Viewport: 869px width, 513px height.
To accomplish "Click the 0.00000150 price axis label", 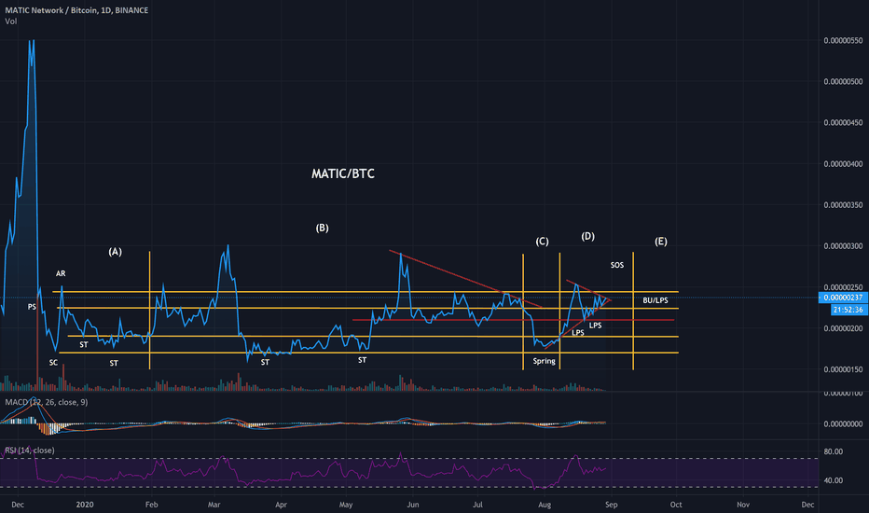I will click(843, 369).
